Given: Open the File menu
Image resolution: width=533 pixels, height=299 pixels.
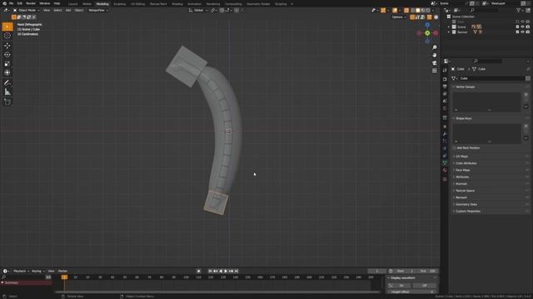Looking at the screenshot, I should (11, 3).
